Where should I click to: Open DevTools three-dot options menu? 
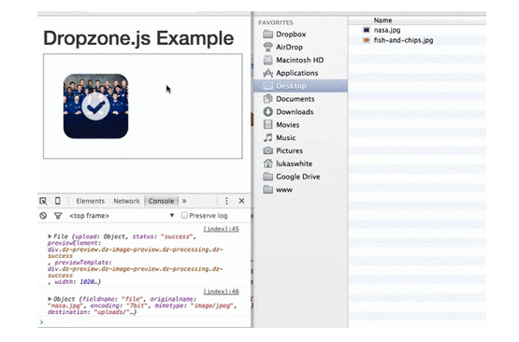click(226, 201)
